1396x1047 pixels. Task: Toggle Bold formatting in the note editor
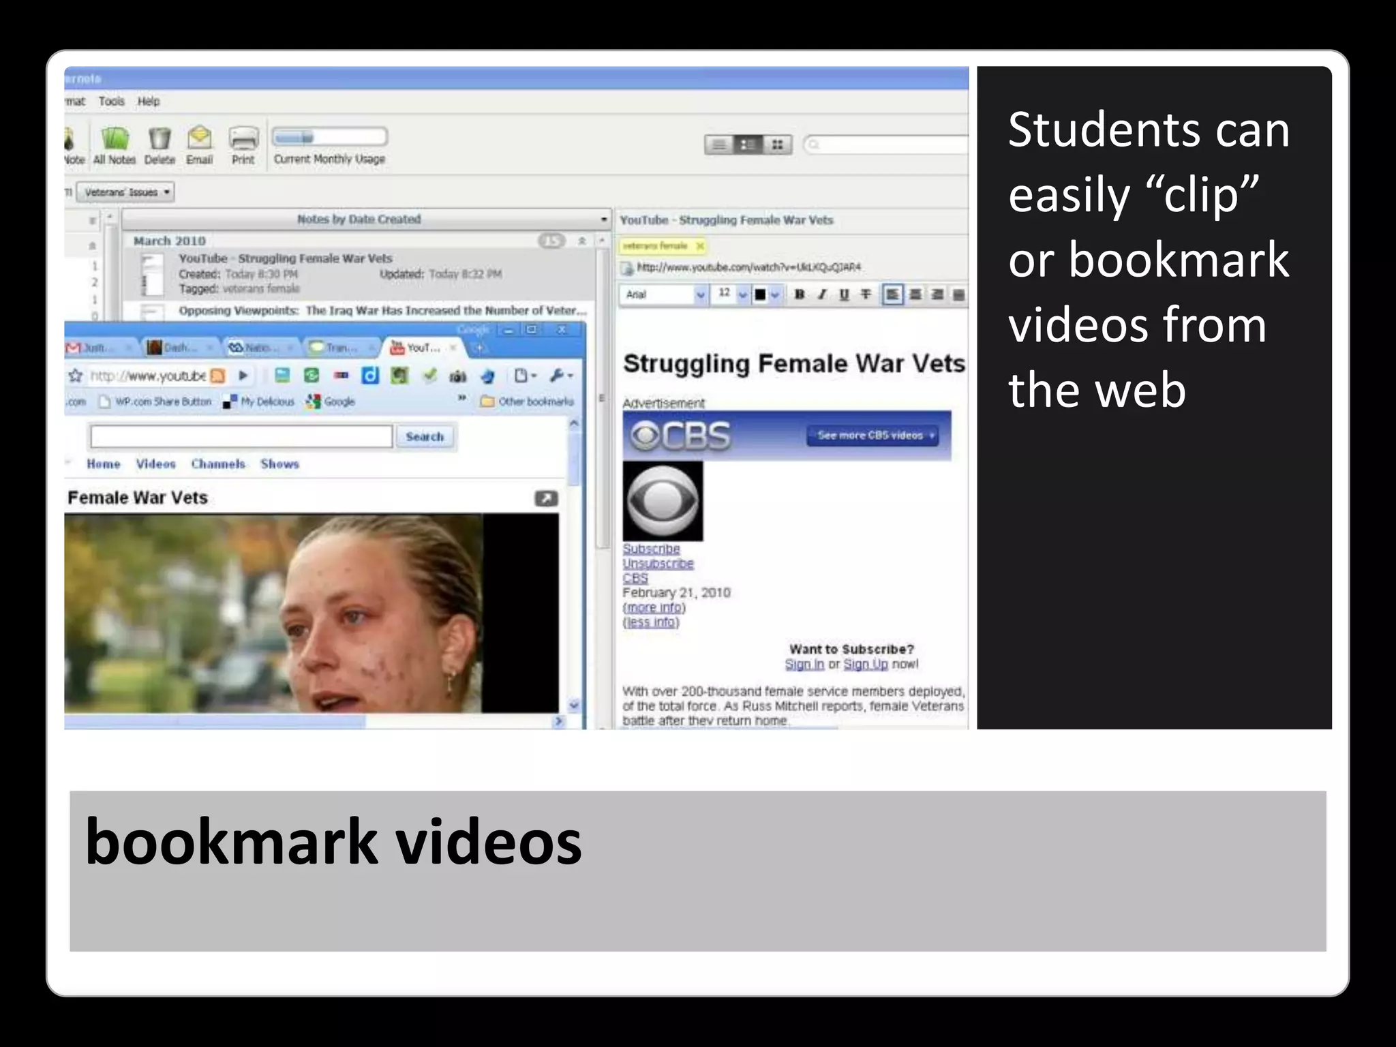click(800, 294)
